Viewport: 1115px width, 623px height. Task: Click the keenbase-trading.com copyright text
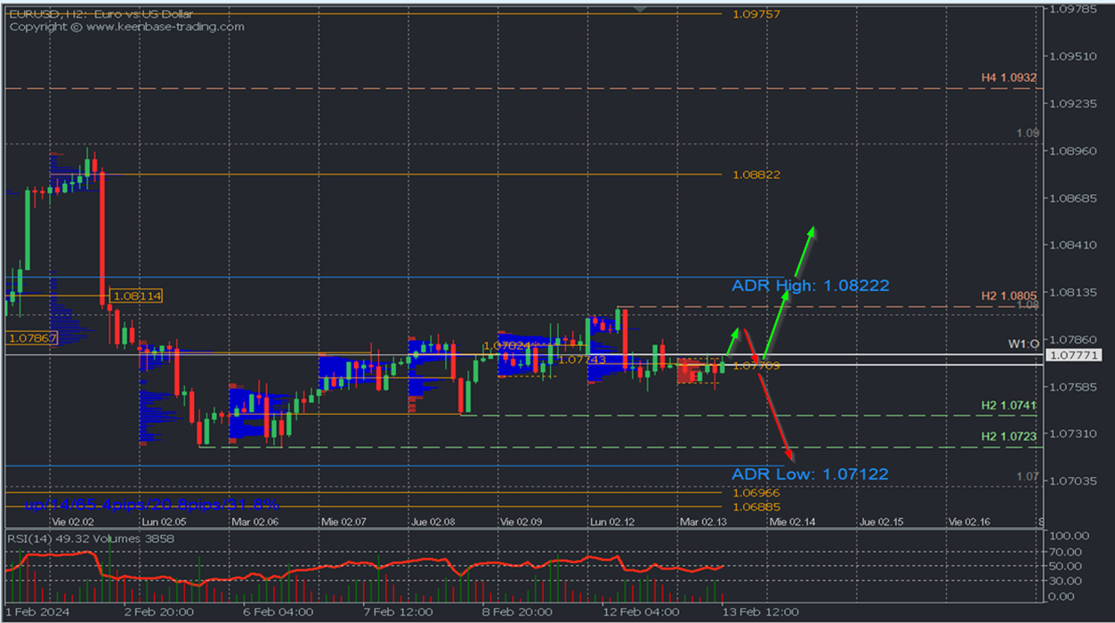pyautogui.click(x=126, y=27)
